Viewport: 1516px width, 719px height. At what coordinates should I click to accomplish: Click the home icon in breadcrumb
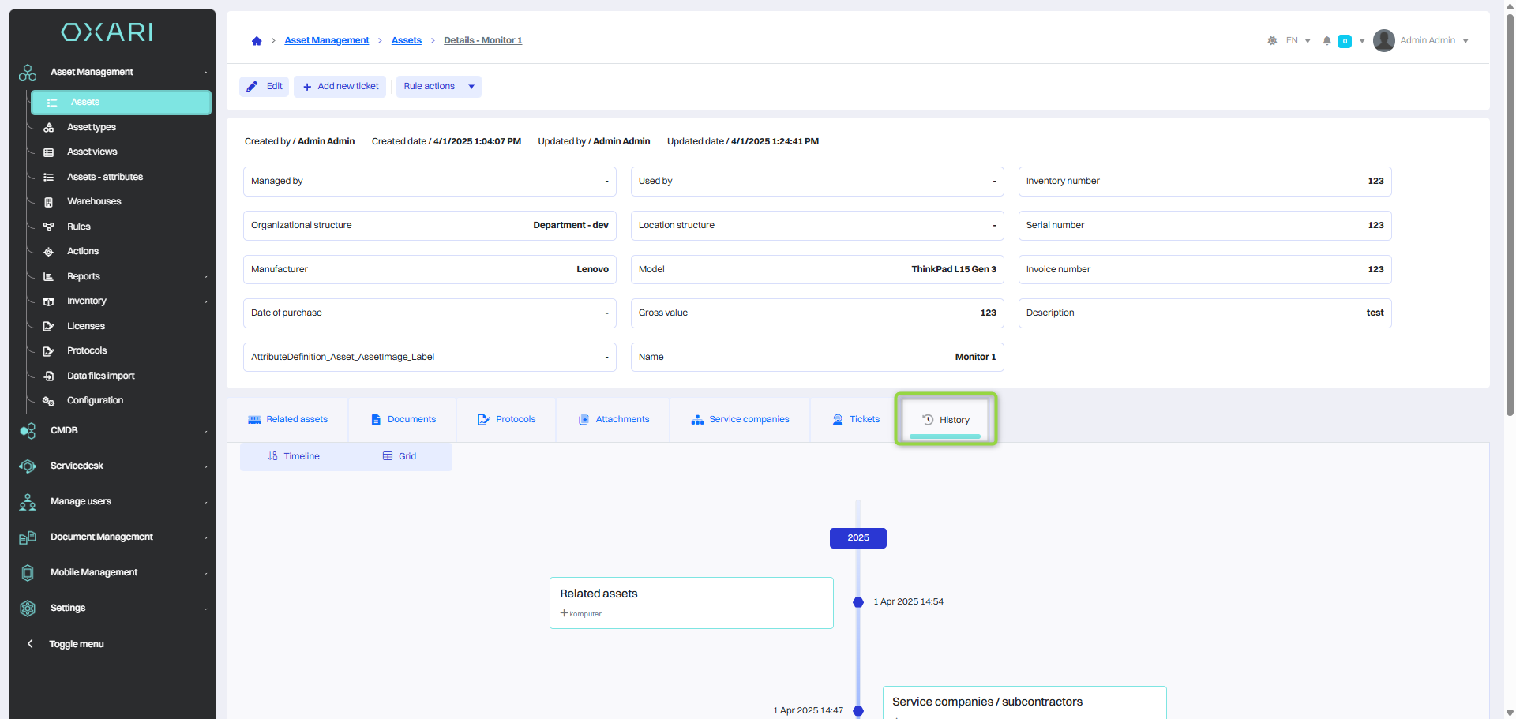click(x=257, y=41)
